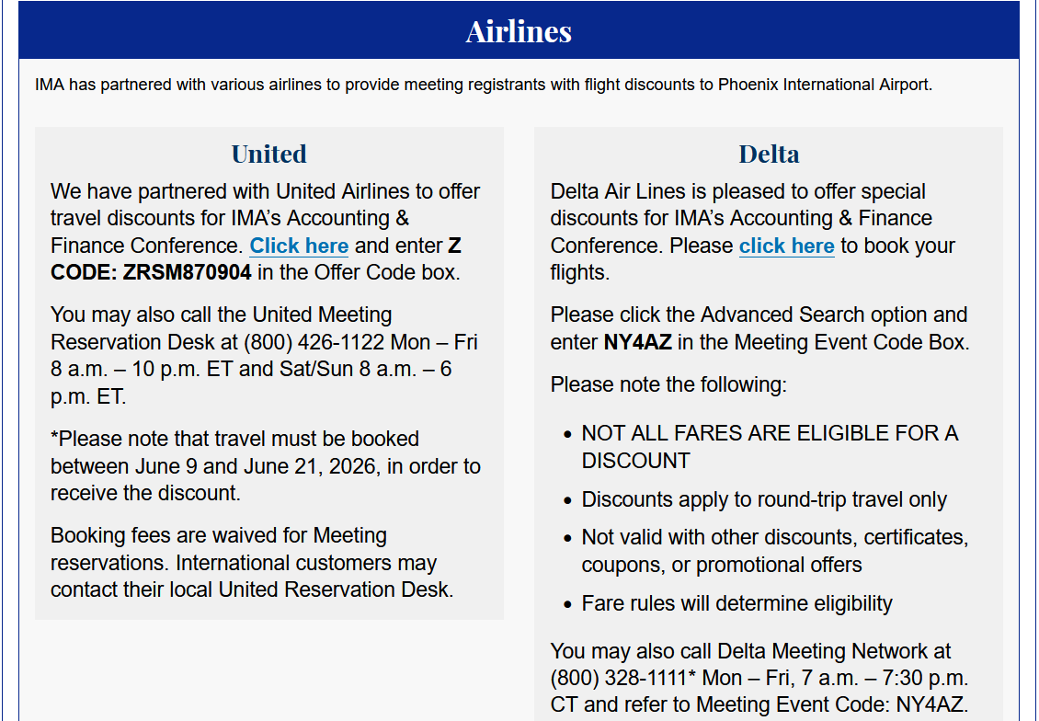The image size is (1039, 721).
Task: Click the "Not valid with other discounts" bullet
Action: point(774,551)
